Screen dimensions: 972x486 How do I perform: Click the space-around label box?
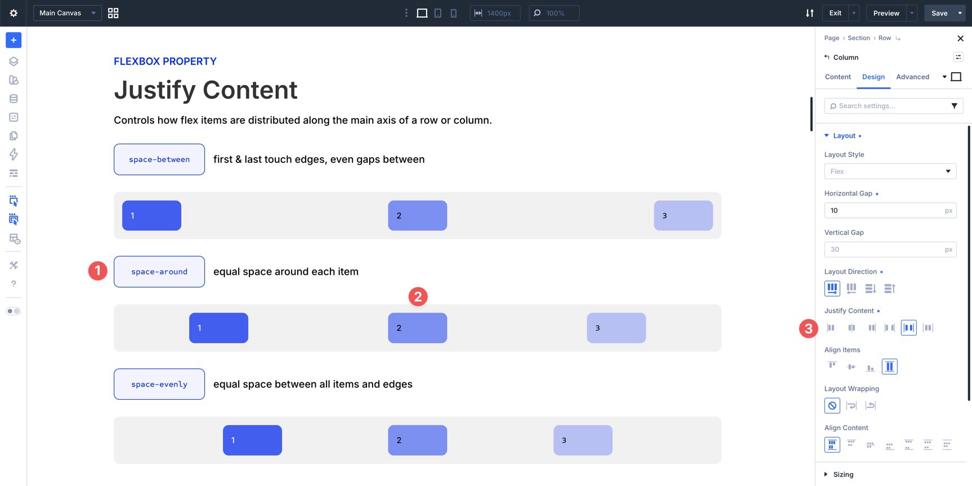159,272
